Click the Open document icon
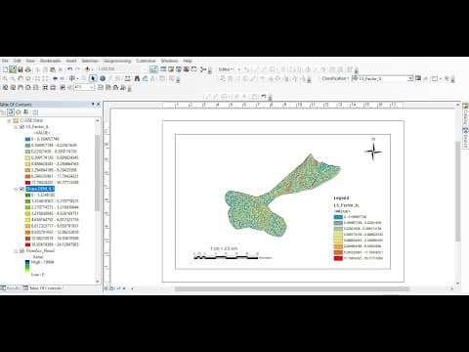This screenshot has width=469, height=352. [x=13, y=69]
